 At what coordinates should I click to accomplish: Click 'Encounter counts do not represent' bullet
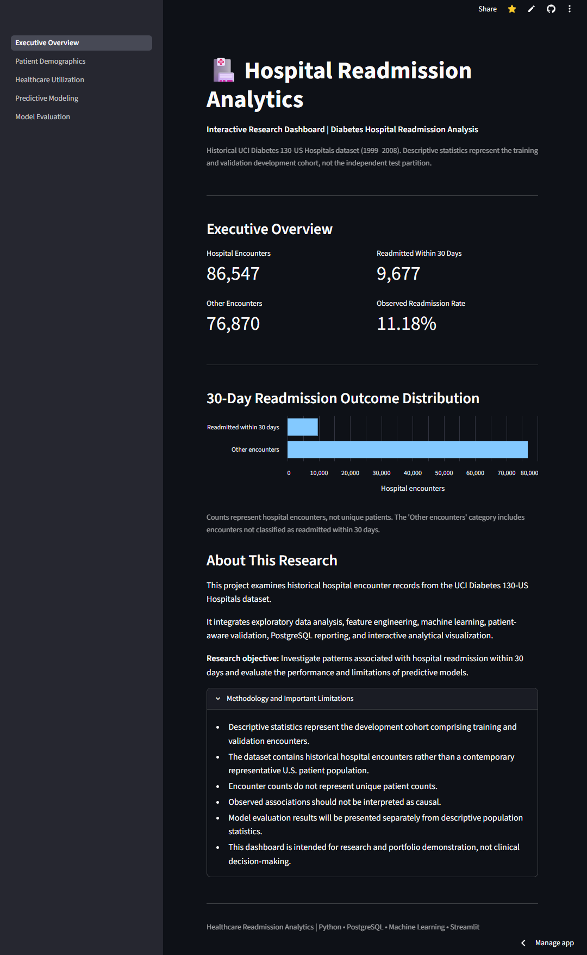333,786
